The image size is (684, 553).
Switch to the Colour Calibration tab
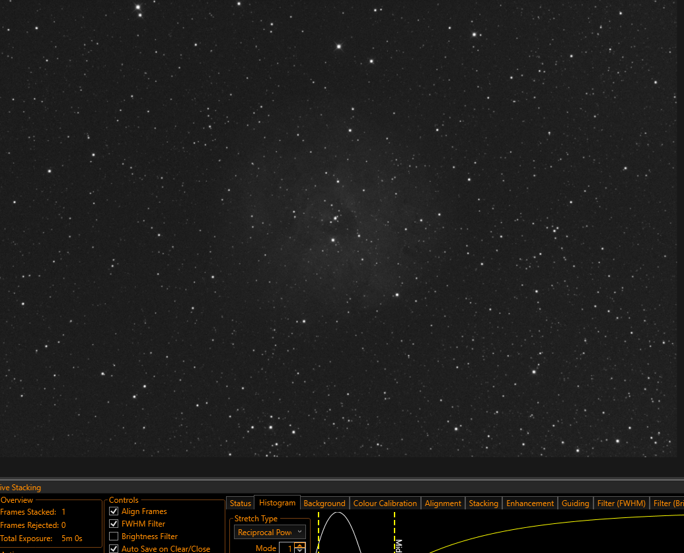(x=385, y=503)
